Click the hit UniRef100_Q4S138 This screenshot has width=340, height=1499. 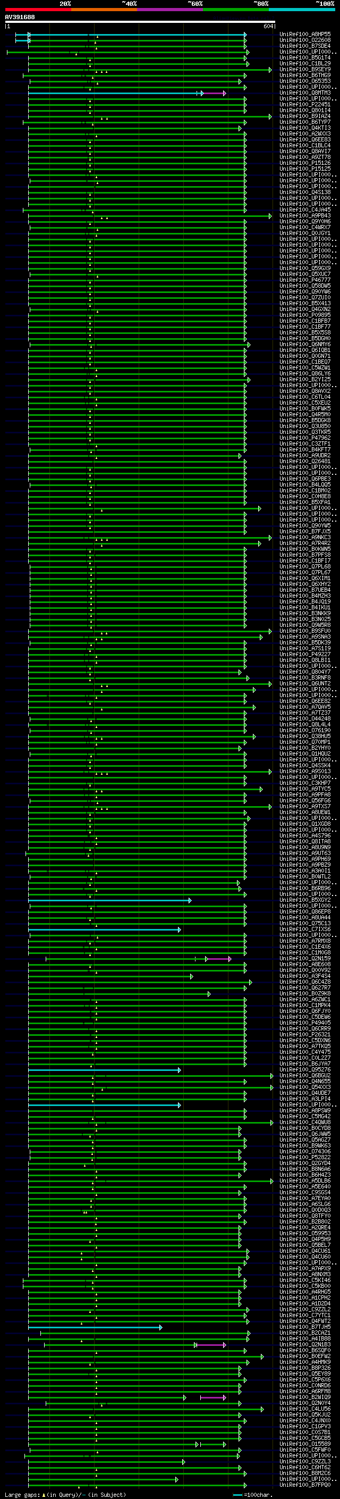point(305,192)
